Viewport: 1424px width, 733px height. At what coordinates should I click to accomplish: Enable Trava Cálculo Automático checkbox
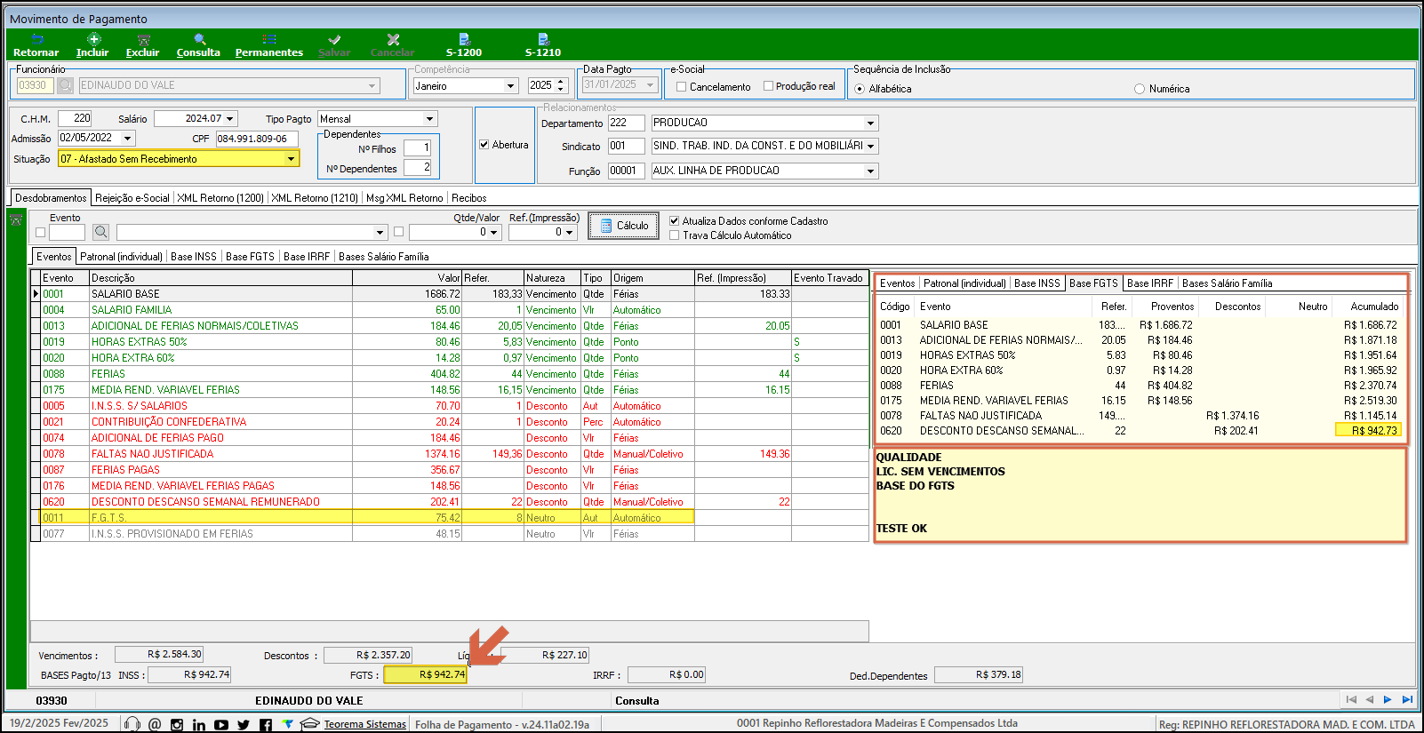[x=675, y=235]
